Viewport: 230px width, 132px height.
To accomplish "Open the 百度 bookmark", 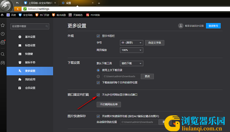I will coord(11,15).
